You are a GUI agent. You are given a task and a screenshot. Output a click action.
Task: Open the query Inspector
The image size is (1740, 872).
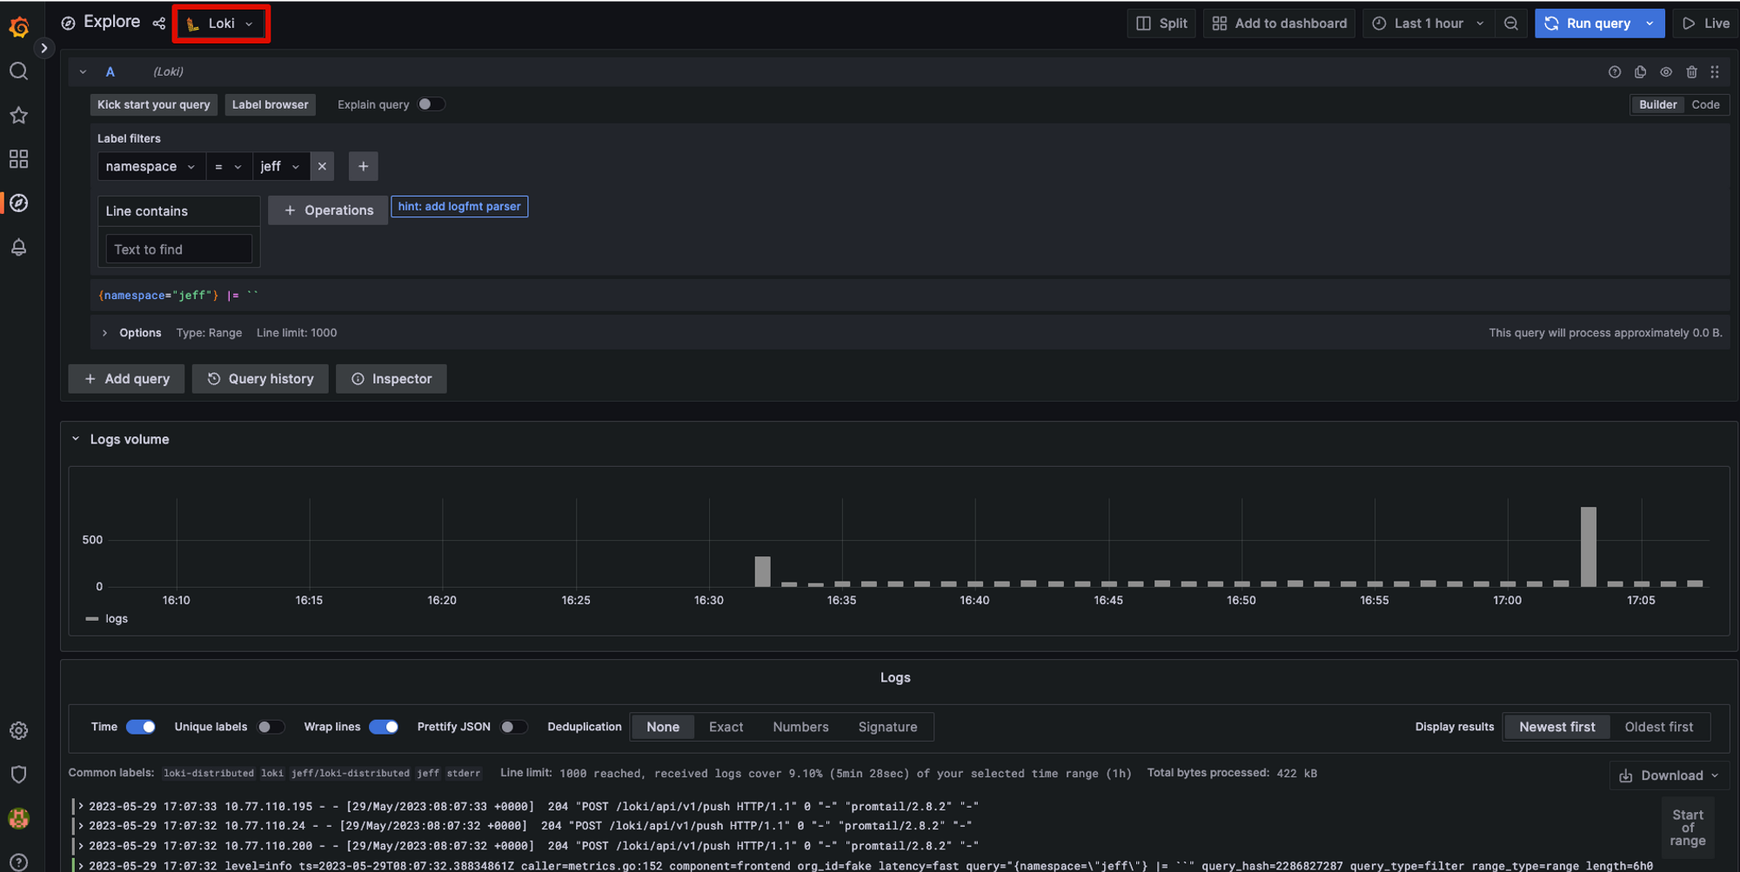pos(391,379)
